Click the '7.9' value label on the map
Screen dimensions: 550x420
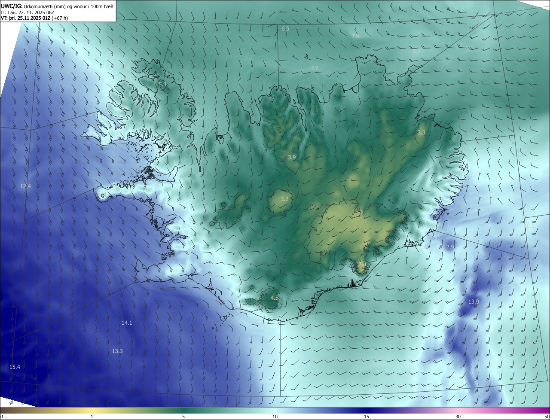click(x=355, y=37)
